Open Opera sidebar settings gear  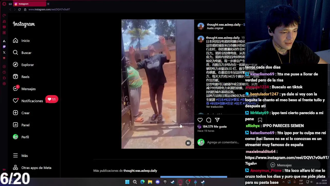[4, 84]
